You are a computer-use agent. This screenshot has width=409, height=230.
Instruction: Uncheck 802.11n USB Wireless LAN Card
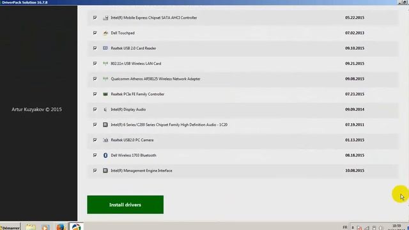(x=95, y=63)
